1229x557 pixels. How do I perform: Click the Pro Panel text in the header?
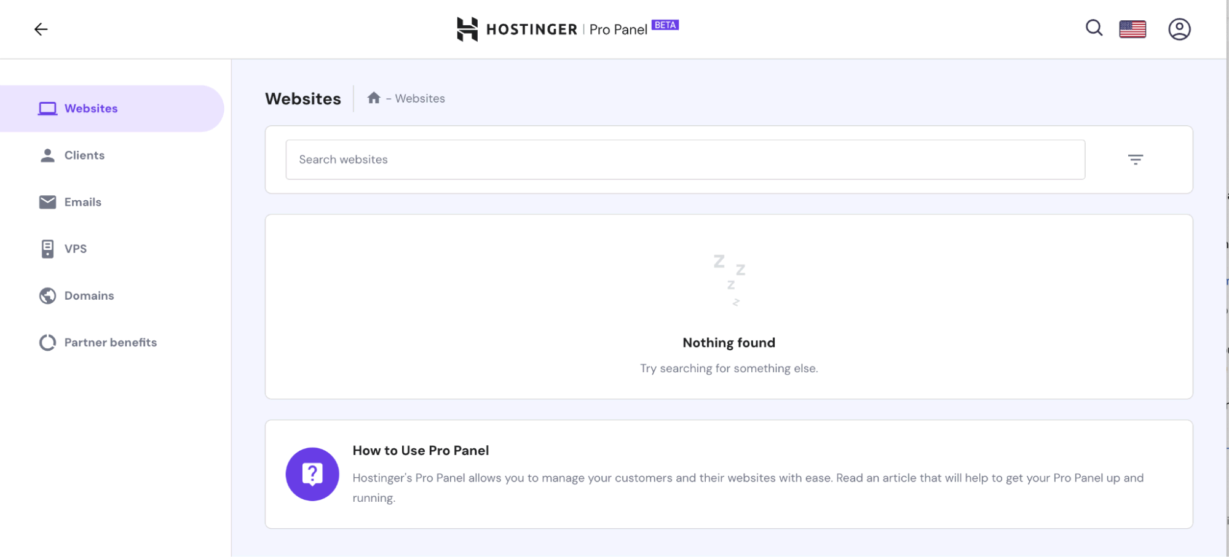618,29
